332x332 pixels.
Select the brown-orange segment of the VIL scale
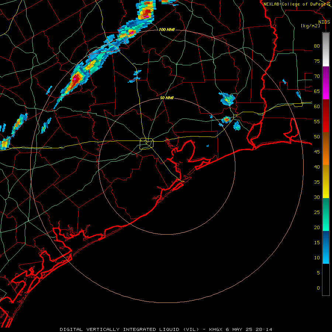[x=326, y=148]
